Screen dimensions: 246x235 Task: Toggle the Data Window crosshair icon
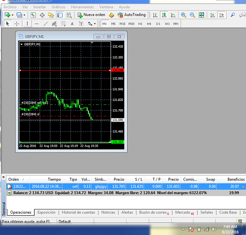(42, 15)
